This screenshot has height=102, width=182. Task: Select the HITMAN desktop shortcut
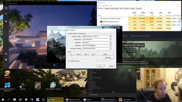click(38, 86)
